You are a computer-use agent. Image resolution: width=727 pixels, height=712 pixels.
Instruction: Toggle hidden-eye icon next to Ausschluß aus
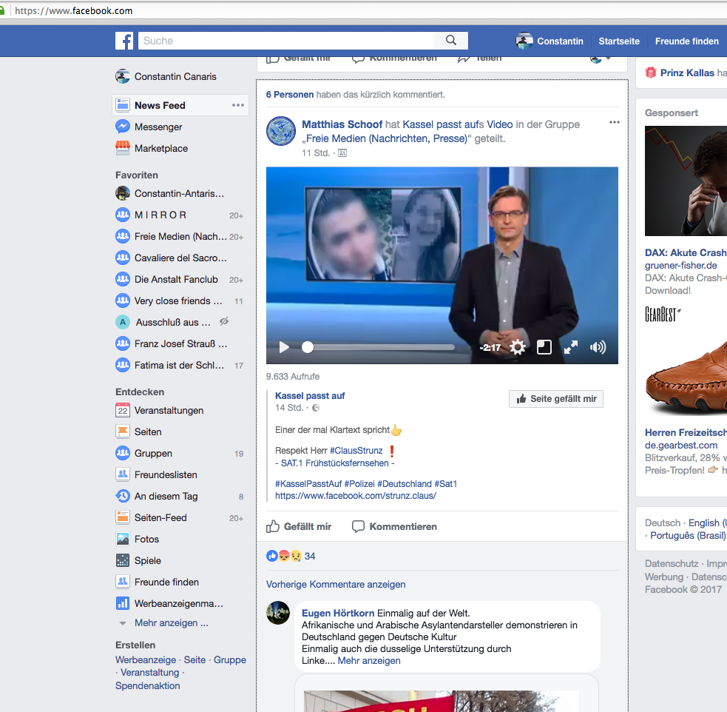point(224,321)
